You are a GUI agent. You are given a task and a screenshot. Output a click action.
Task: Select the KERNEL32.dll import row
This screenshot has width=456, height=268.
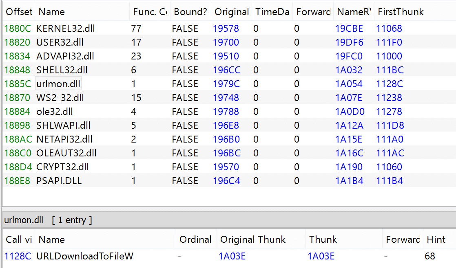[230, 29]
